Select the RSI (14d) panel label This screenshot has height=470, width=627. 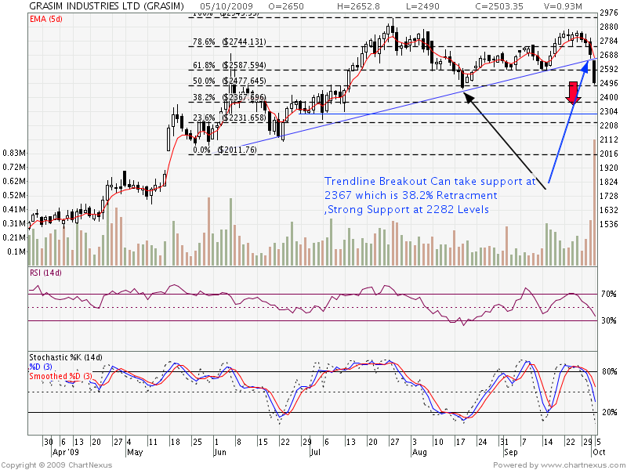tap(45, 273)
